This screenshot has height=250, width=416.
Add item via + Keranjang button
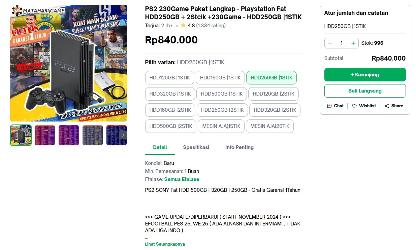(365, 75)
